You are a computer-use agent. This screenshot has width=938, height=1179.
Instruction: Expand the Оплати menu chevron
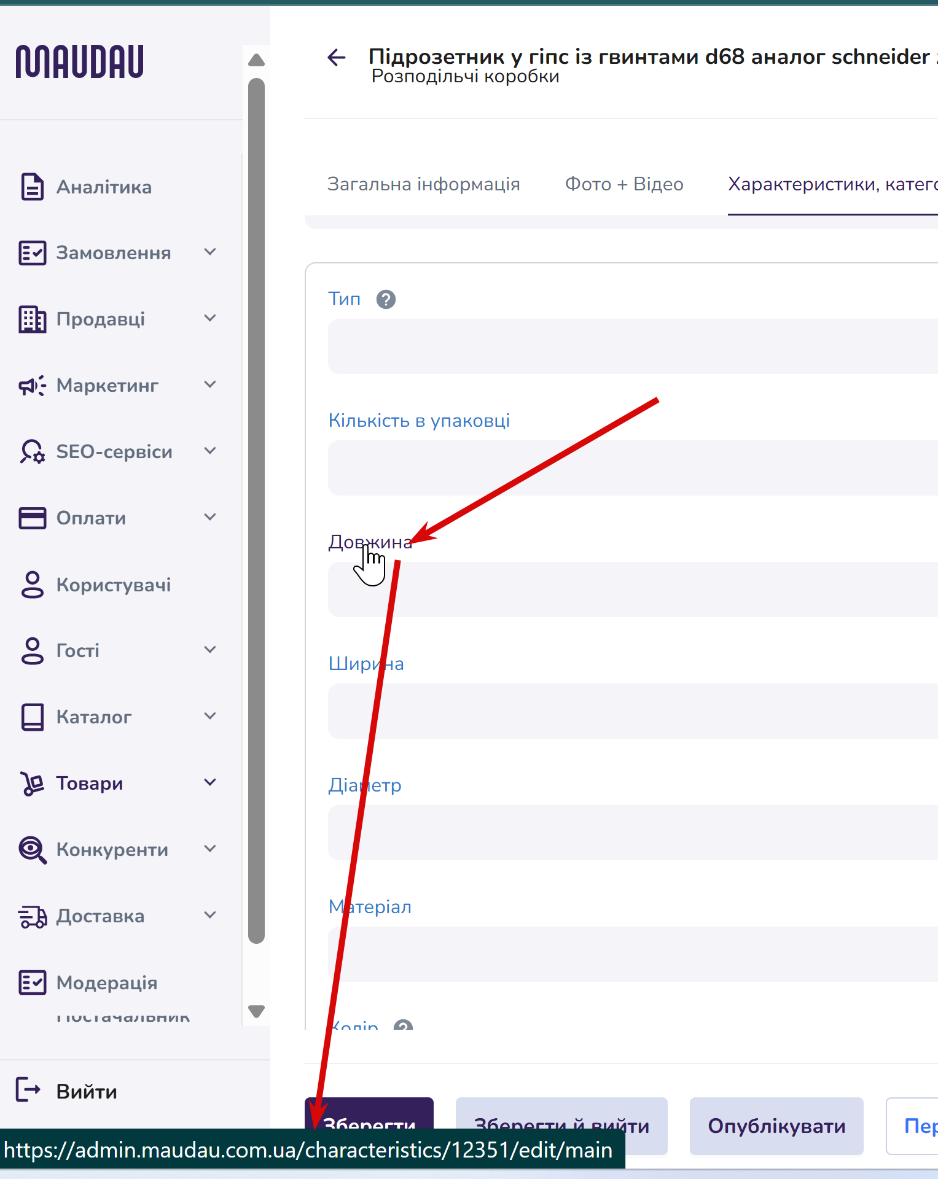(210, 517)
